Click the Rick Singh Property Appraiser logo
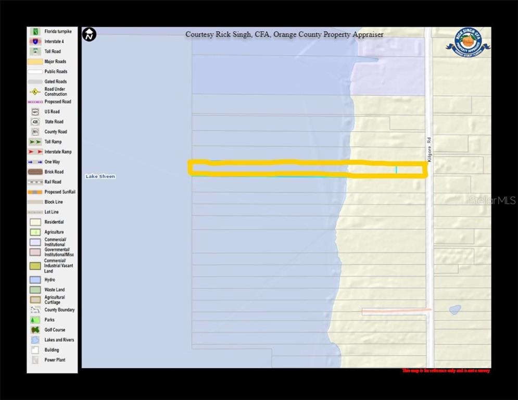This screenshot has width=518, height=400. click(x=468, y=42)
